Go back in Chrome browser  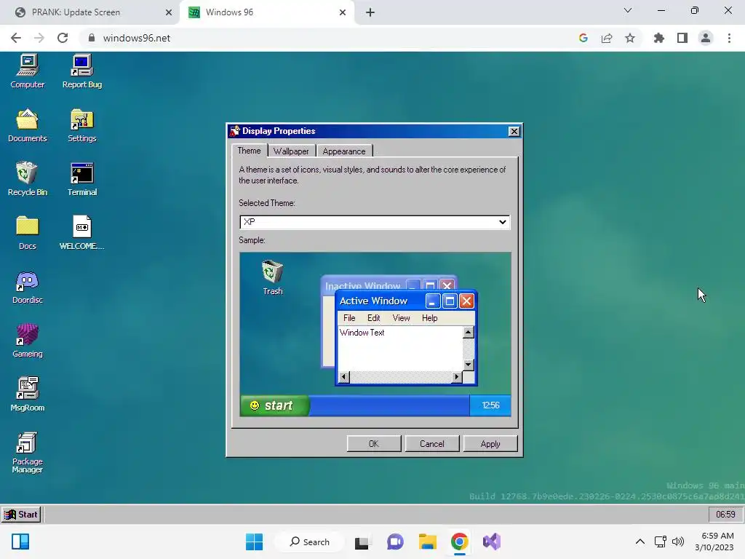coord(16,38)
